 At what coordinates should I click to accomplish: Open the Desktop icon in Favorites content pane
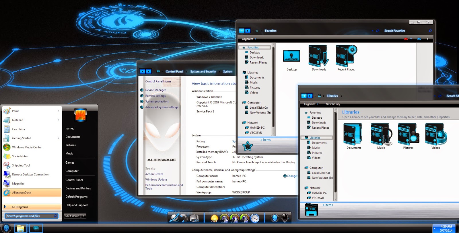click(x=291, y=60)
